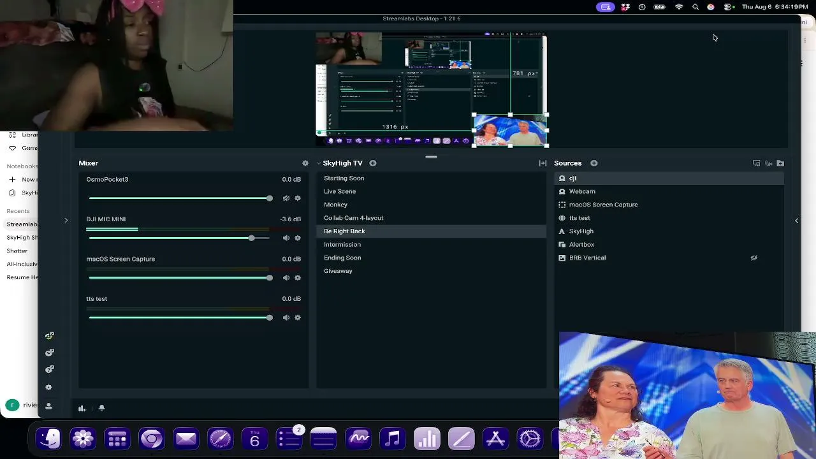This screenshot has width=816, height=459.
Task: Open Streamlabs settings gear in left sidebar
Action: (49, 388)
